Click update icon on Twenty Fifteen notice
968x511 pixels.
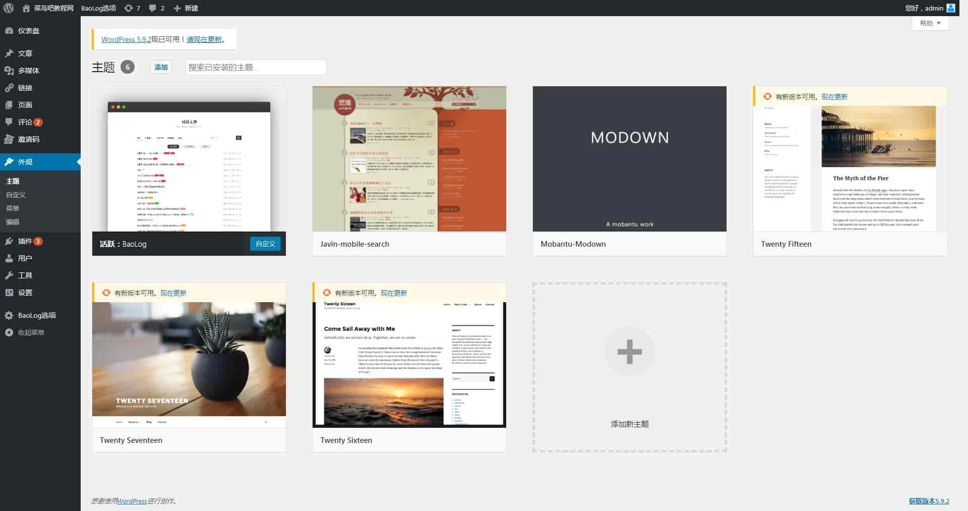(x=767, y=96)
